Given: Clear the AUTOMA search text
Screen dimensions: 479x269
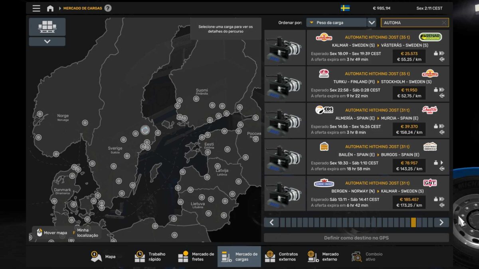Looking at the screenshot, I should pos(444,23).
